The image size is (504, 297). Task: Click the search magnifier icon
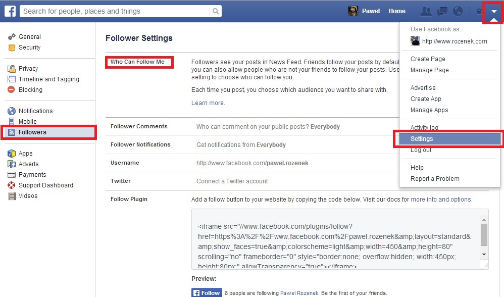(216, 11)
